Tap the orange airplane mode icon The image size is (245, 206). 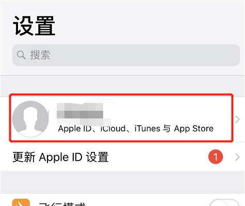tap(21, 202)
